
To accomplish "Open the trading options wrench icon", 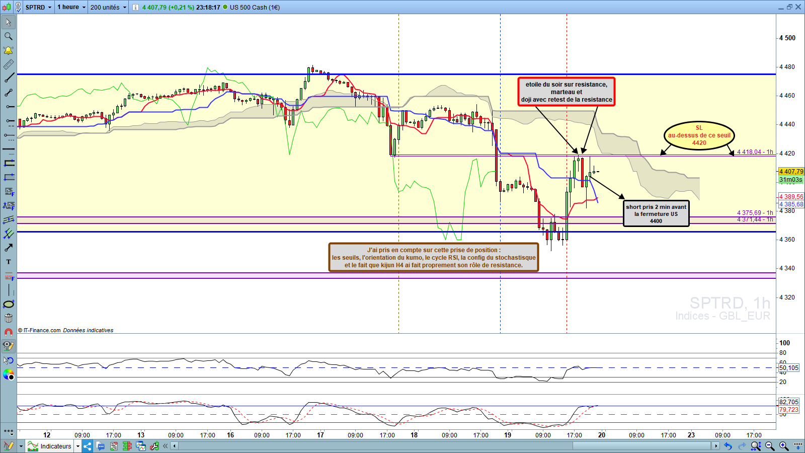I will point(154,446).
